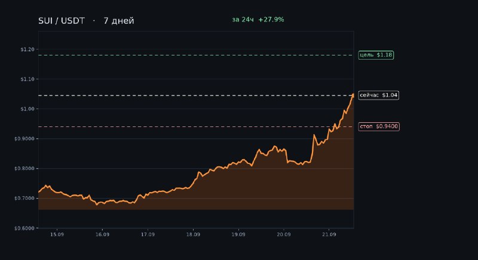Click the 18.09 date tick
478x260 pixels.
[193, 234]
